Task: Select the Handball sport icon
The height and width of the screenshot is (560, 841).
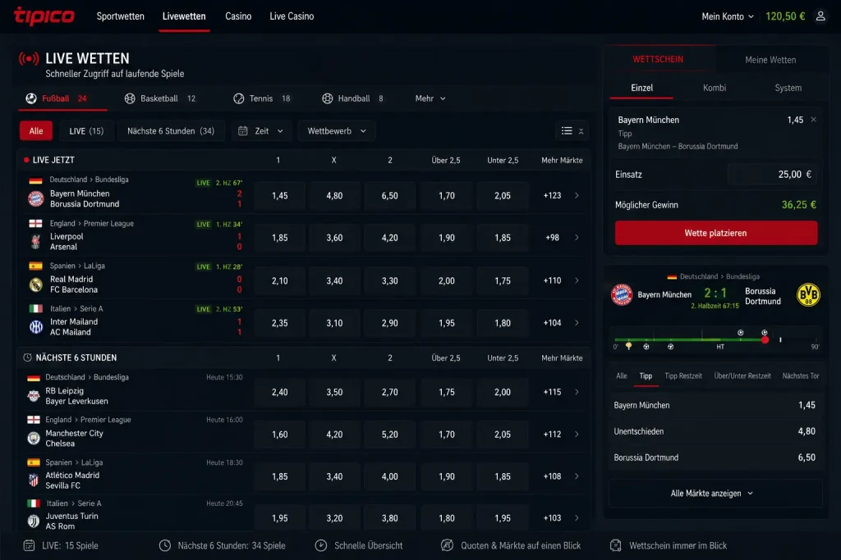Action: tap(327, 98)
